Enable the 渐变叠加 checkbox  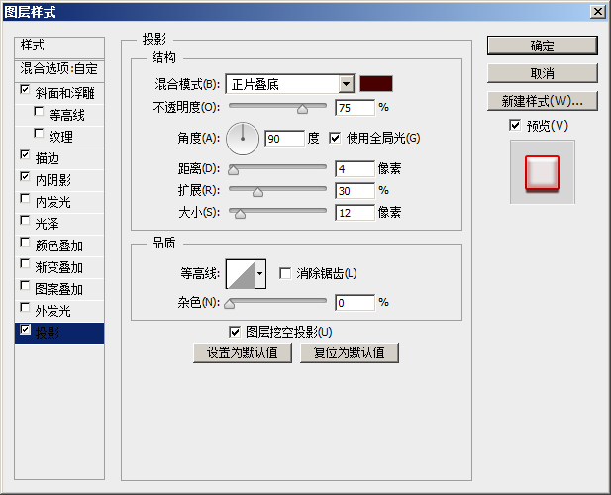point(25,264)
